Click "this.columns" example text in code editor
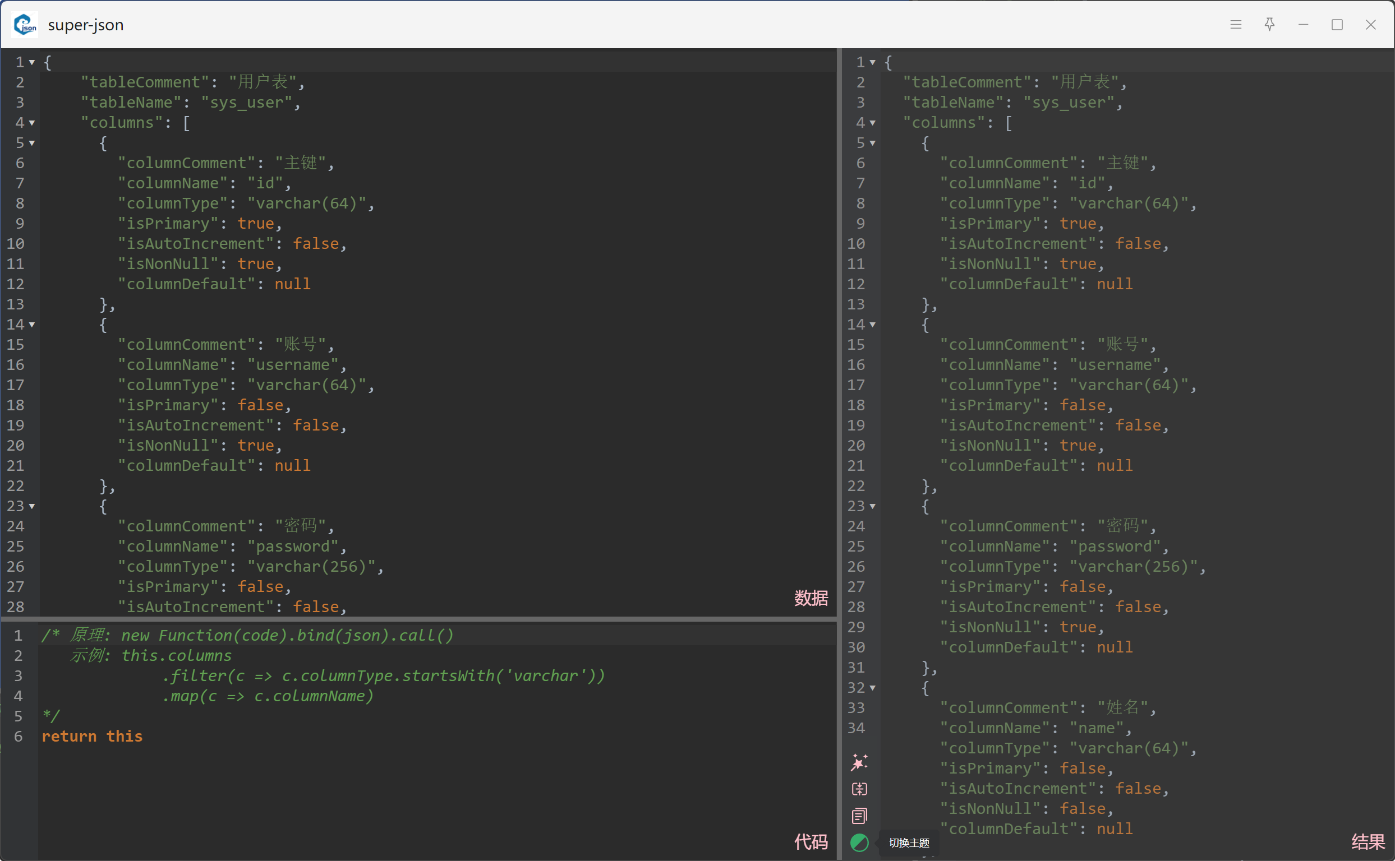The width and height of the screenshot is (1395, 861). (177, 655)
